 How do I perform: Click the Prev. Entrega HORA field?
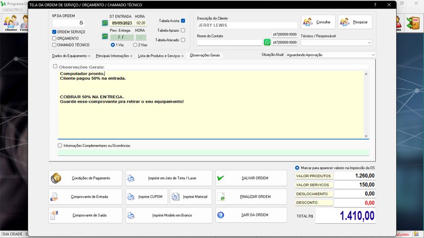[141, 37]
